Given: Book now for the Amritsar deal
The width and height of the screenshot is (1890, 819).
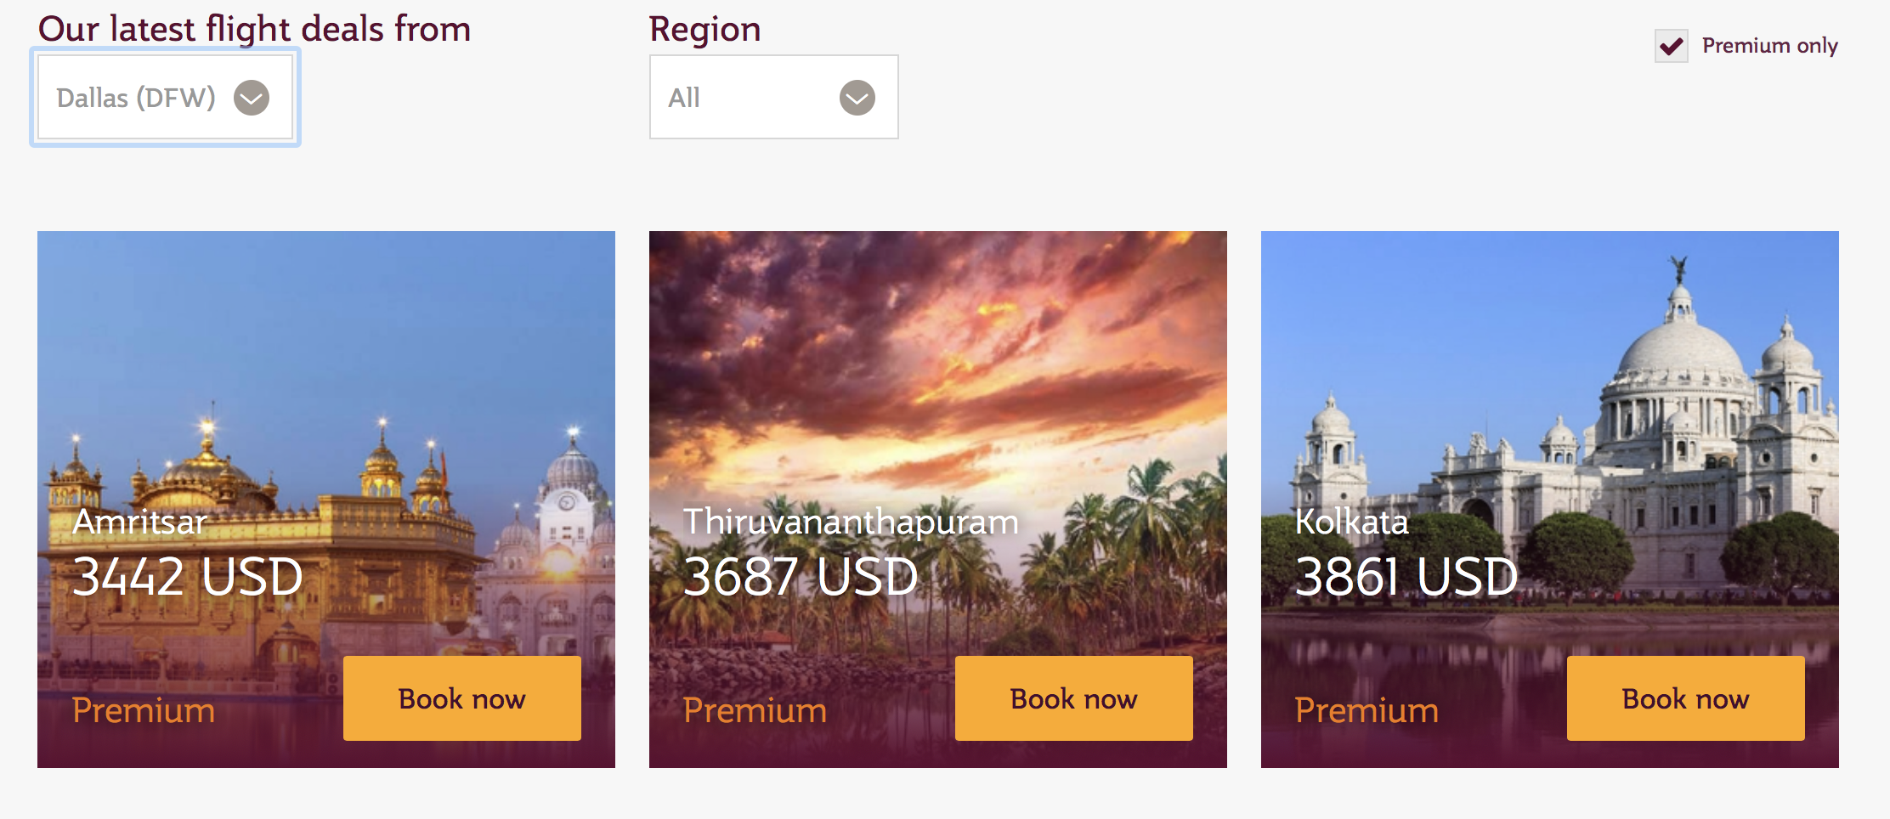Looking at the screenshot, I should [461, 698].
